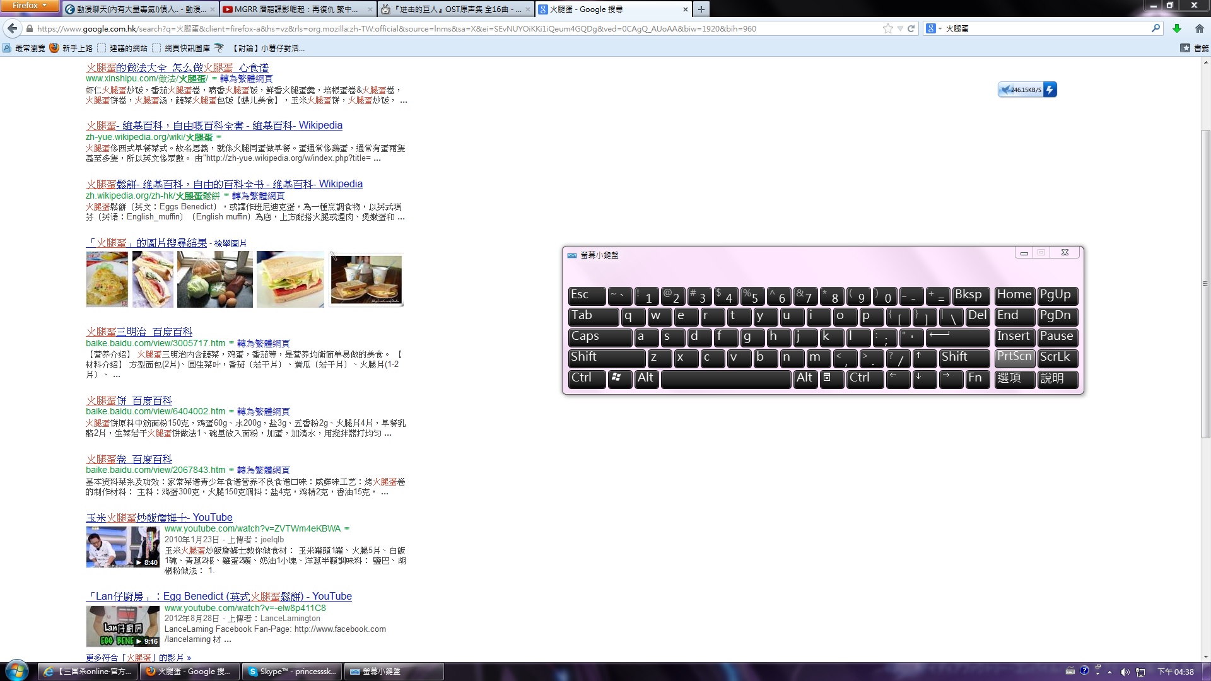Open the 玉米火腿蛋炒飯 YouTube result
The width and height of the screenshot is (1211, 681).
pyautogui.click(x=160, y=518)
